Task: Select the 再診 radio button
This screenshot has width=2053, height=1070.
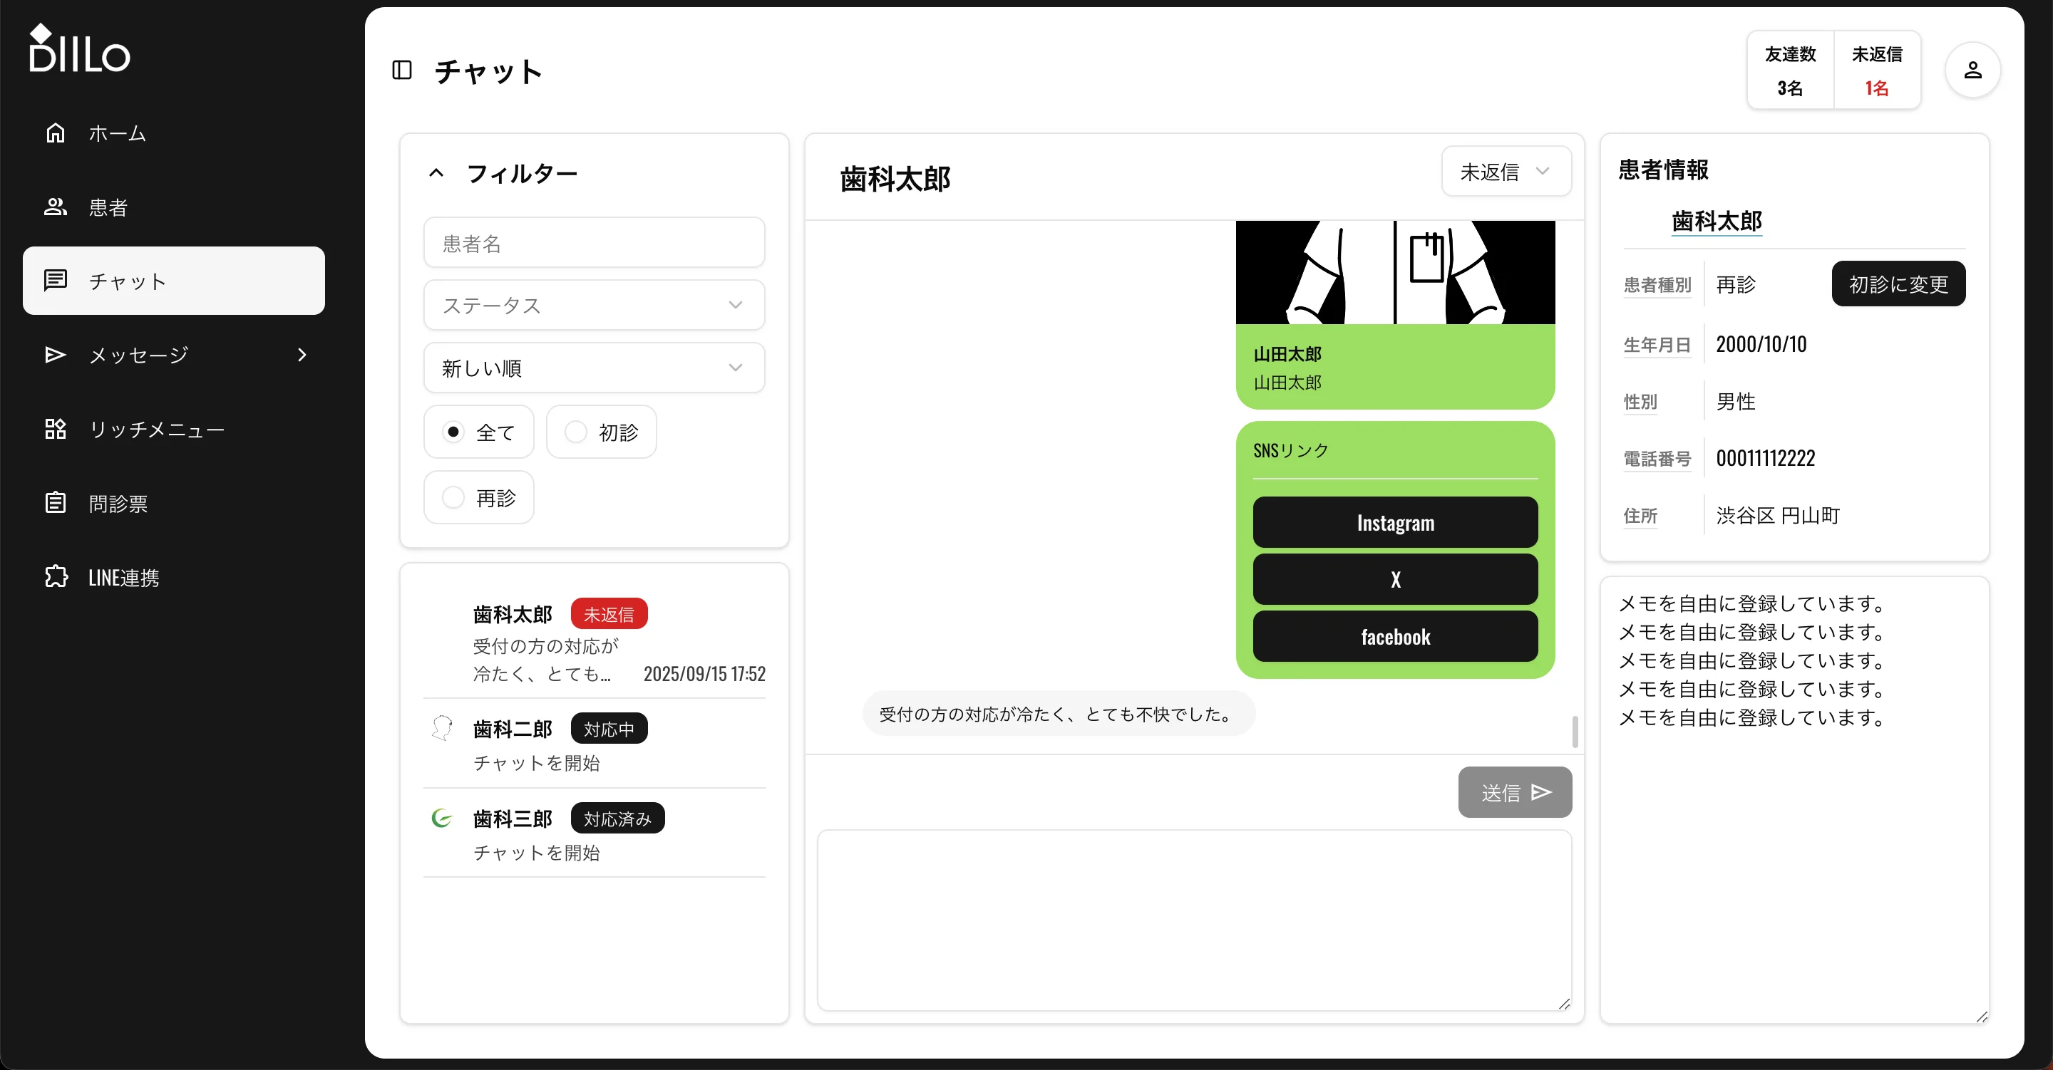Action: click(x=453, y=497)
